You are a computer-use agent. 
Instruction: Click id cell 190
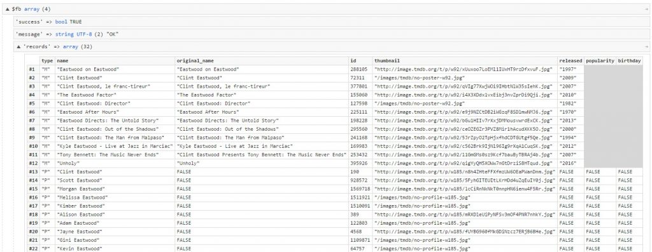(360, 171)
